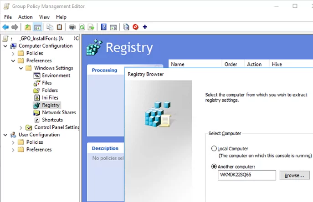Viewport: 313px width, 202px height.
Task: Click the Shortcuts icon in the tree
Action: pyautogui.click(x=37, y=120)
